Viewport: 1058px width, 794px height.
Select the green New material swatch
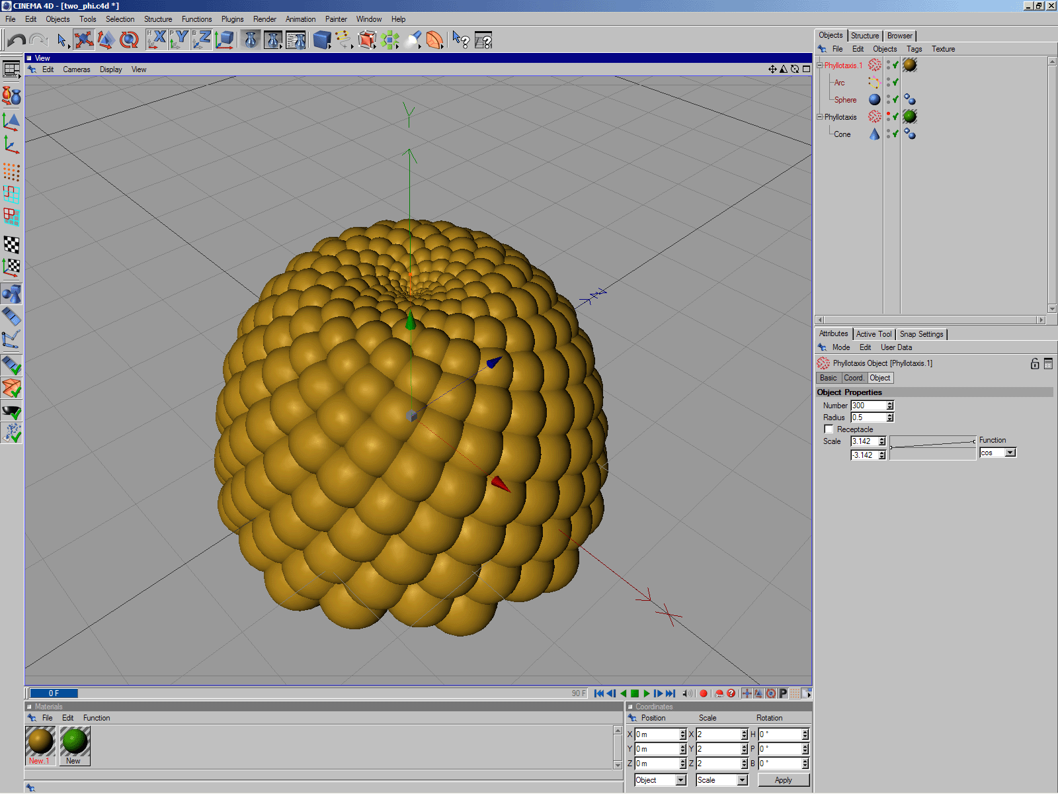point(75,741)
